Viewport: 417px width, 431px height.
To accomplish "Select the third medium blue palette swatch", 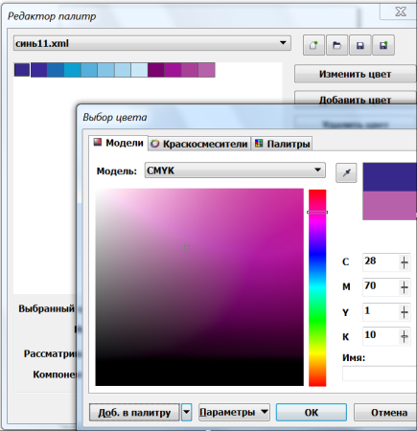I will coord(56,70).
